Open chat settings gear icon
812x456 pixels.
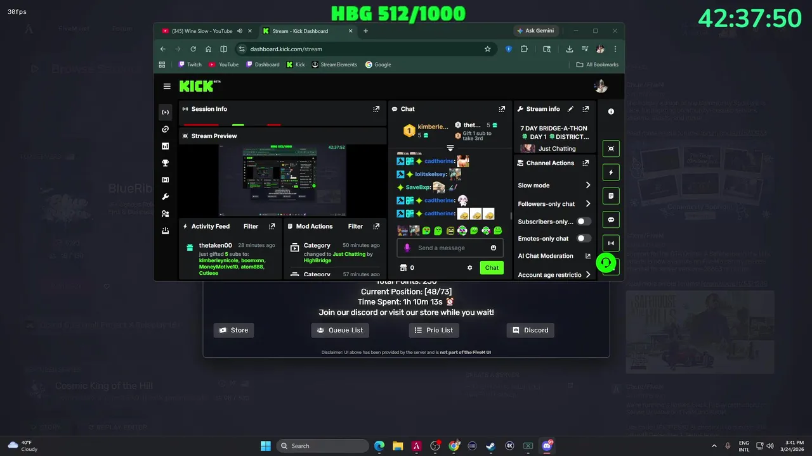(x=470, y=268)
